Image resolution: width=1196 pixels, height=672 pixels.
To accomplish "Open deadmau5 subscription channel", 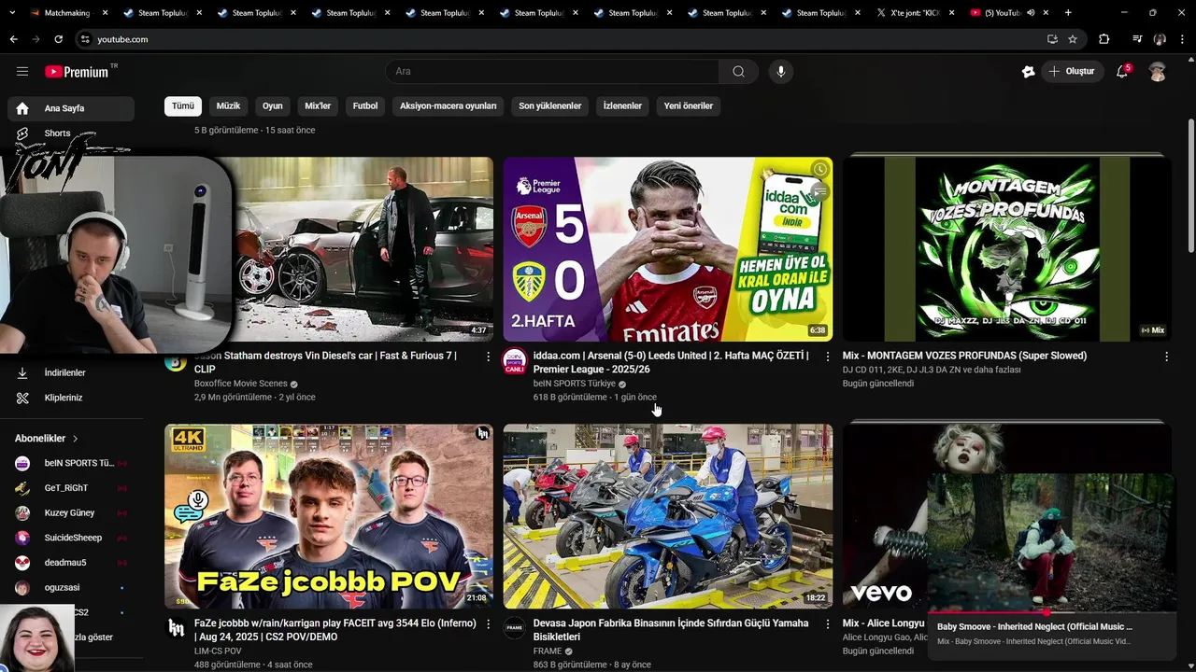I will (x=71, y=563).
